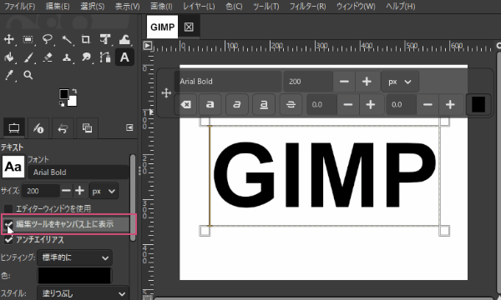The width and height of the screenshot is (501, 300).
Task: Select the Move tool in the toolbox
Action: point(9,39)
